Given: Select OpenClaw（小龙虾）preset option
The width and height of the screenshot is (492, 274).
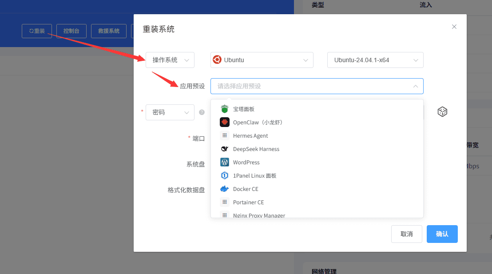Looking at the screenshot, I should [x=317, y=122].
